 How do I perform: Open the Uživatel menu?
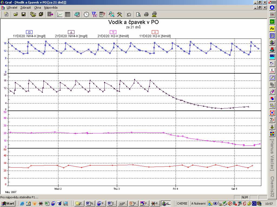click(12, 8)
